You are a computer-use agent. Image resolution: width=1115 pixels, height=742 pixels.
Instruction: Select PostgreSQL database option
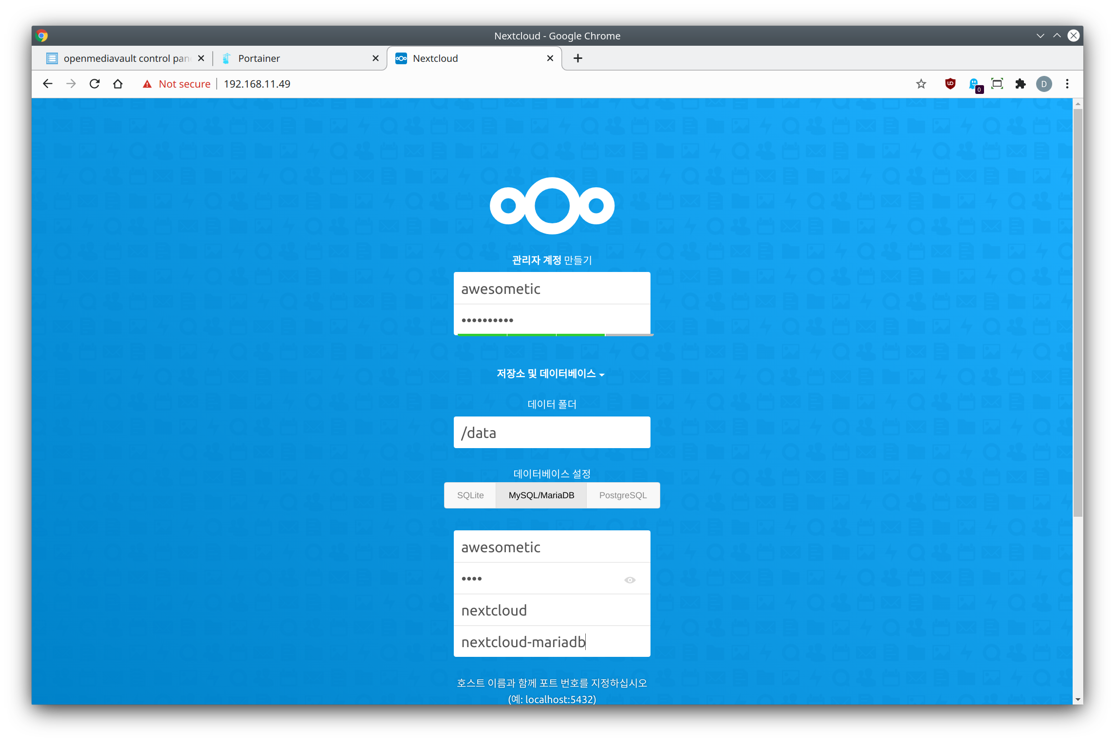(x=623, y=495)
